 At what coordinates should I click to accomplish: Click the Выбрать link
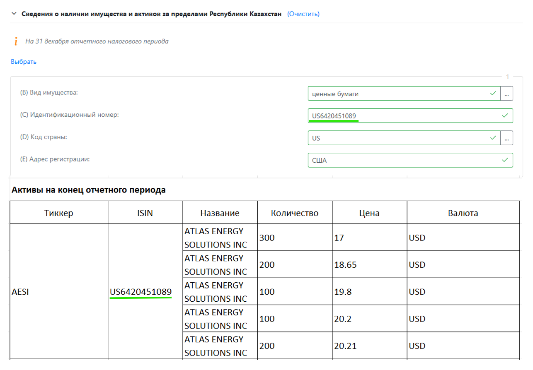[x=24, y=62]
